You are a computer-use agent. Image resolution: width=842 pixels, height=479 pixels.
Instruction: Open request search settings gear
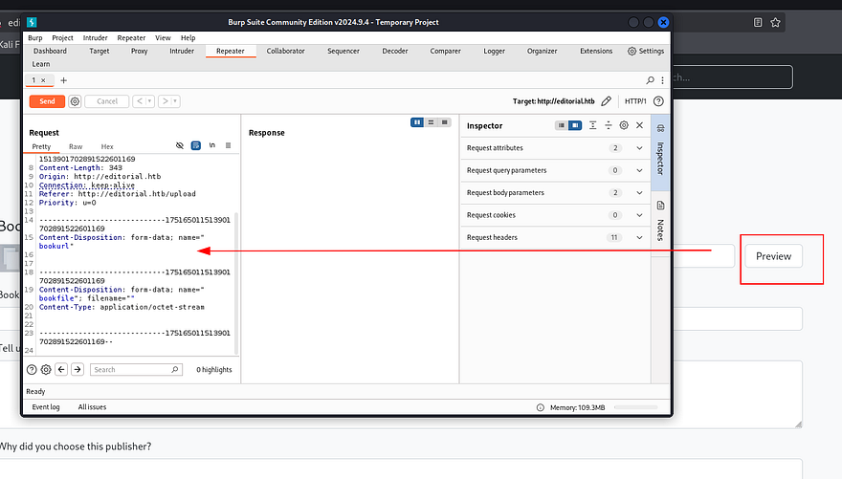tap(46, 370)
